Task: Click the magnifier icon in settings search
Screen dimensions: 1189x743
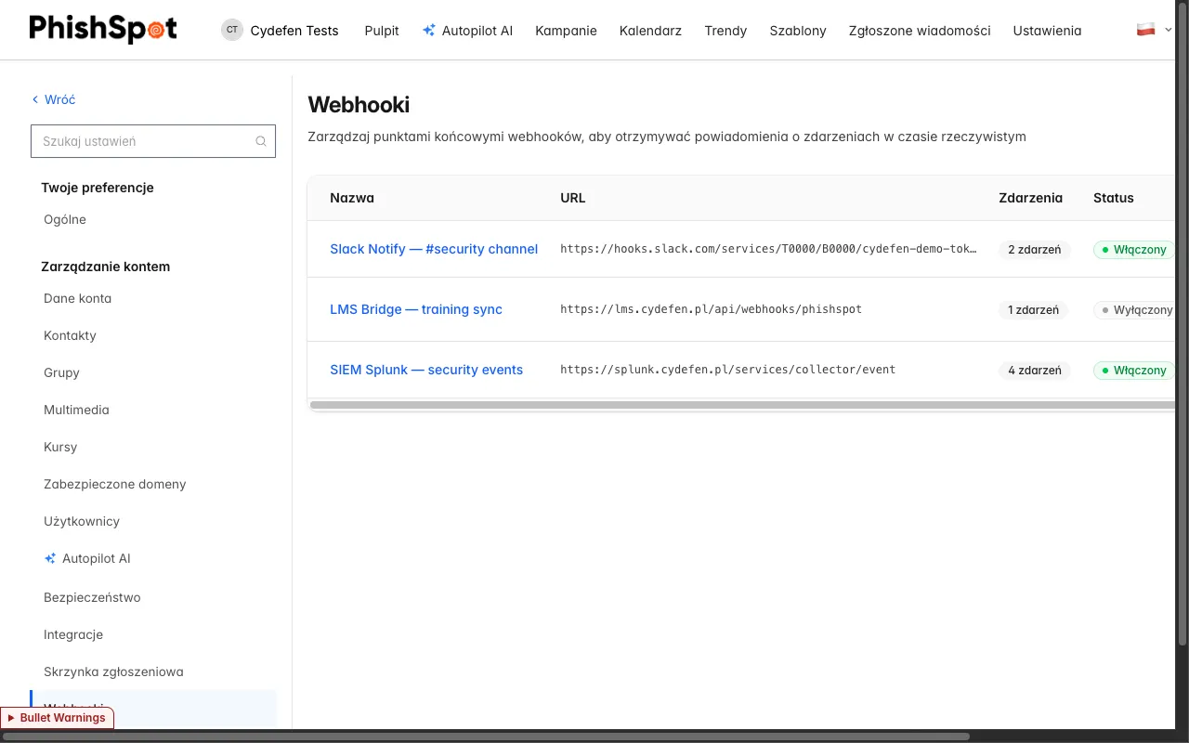Action: coord(261,141)
